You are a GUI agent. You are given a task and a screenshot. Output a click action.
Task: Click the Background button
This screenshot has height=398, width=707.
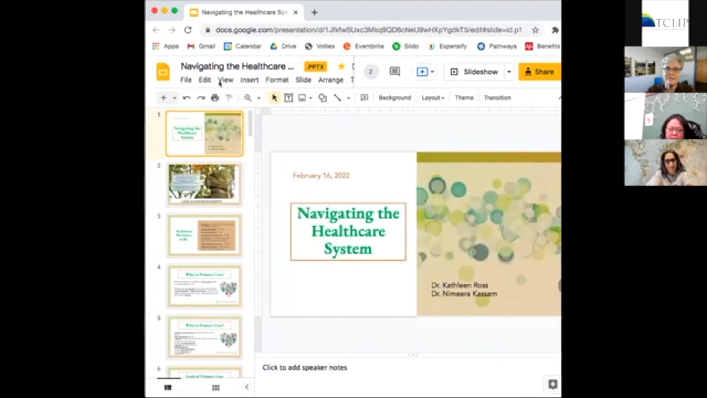395,98
